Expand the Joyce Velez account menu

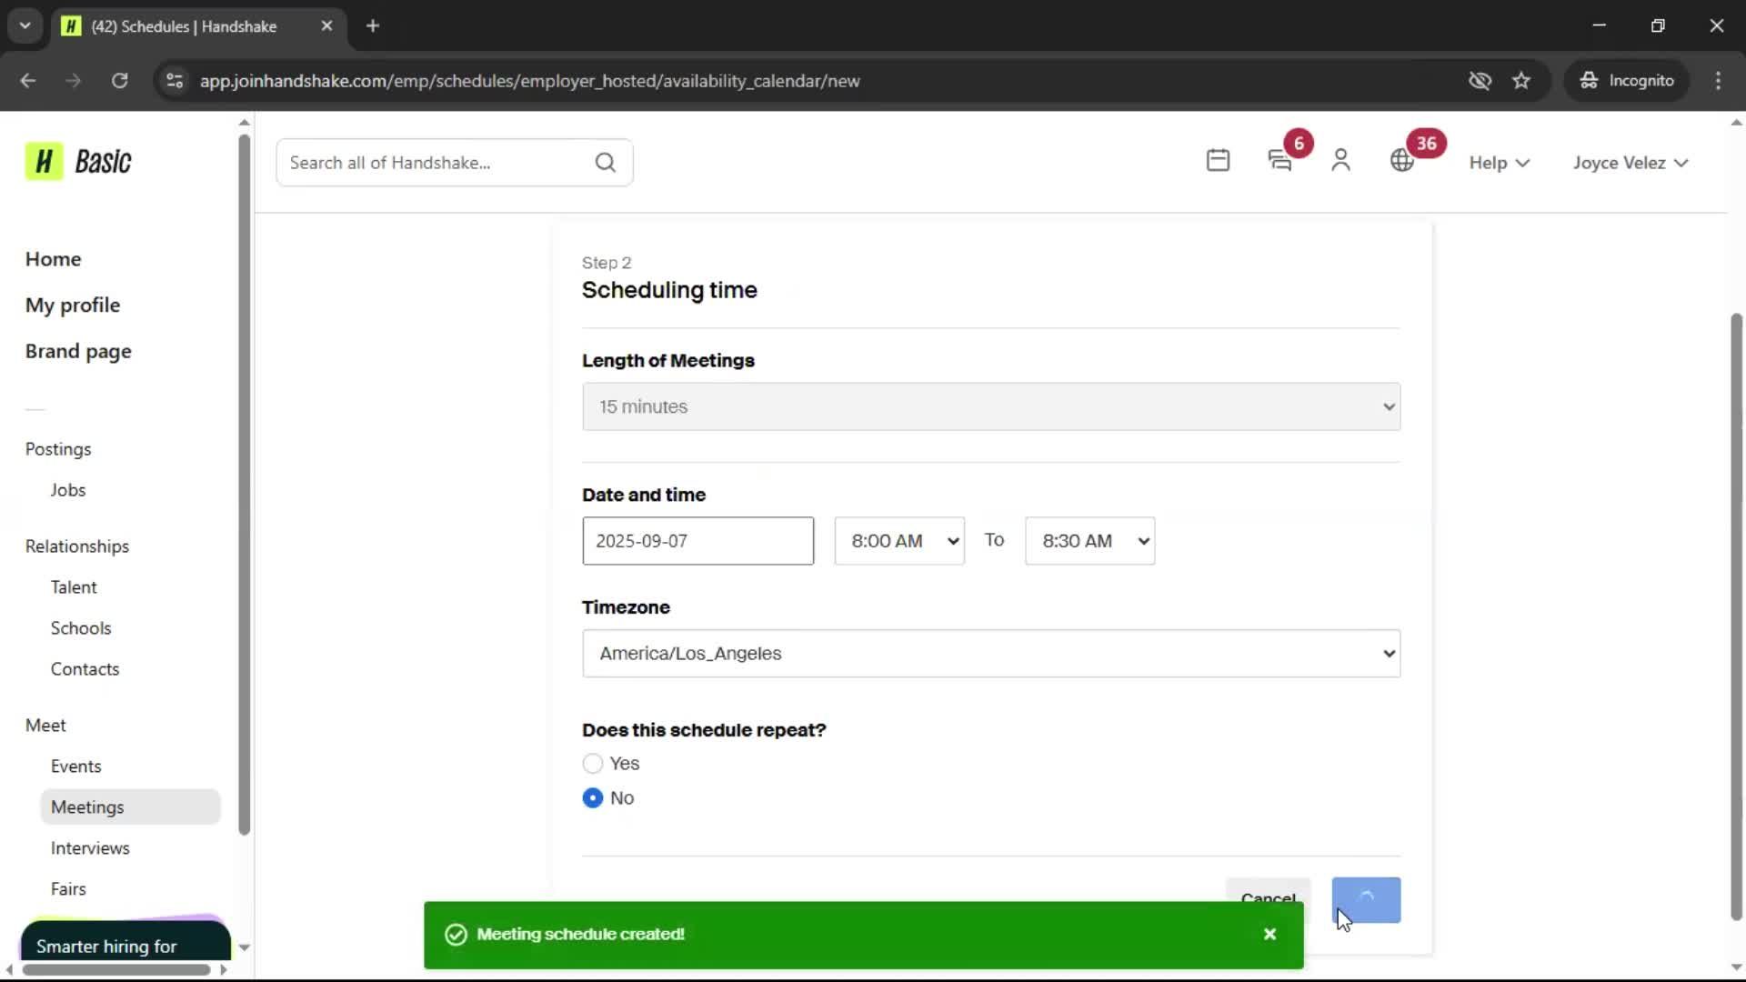tap(1631, 163)
